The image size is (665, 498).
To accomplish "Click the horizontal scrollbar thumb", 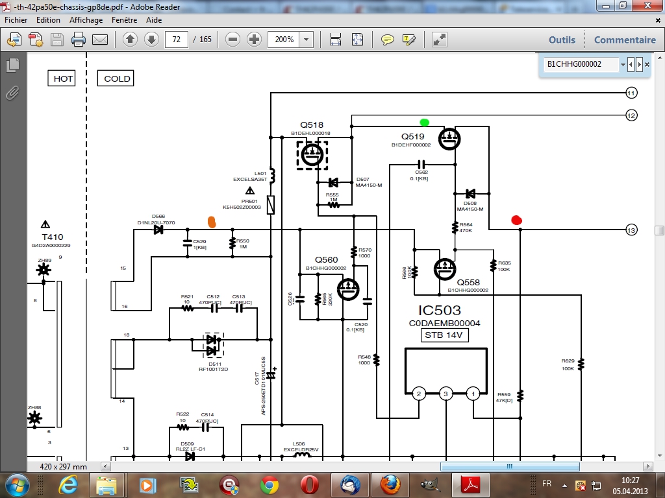I will [510, 466].
